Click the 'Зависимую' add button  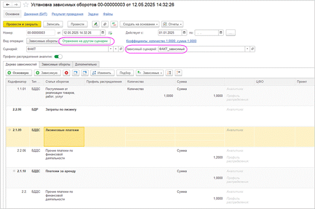(47, 73)
